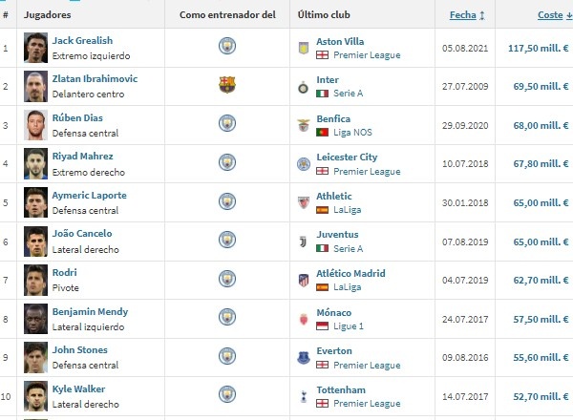The width and height of the screenshot is (573, 420).
Task: Click the Tottenham crest icon
Action: [304, 396]
